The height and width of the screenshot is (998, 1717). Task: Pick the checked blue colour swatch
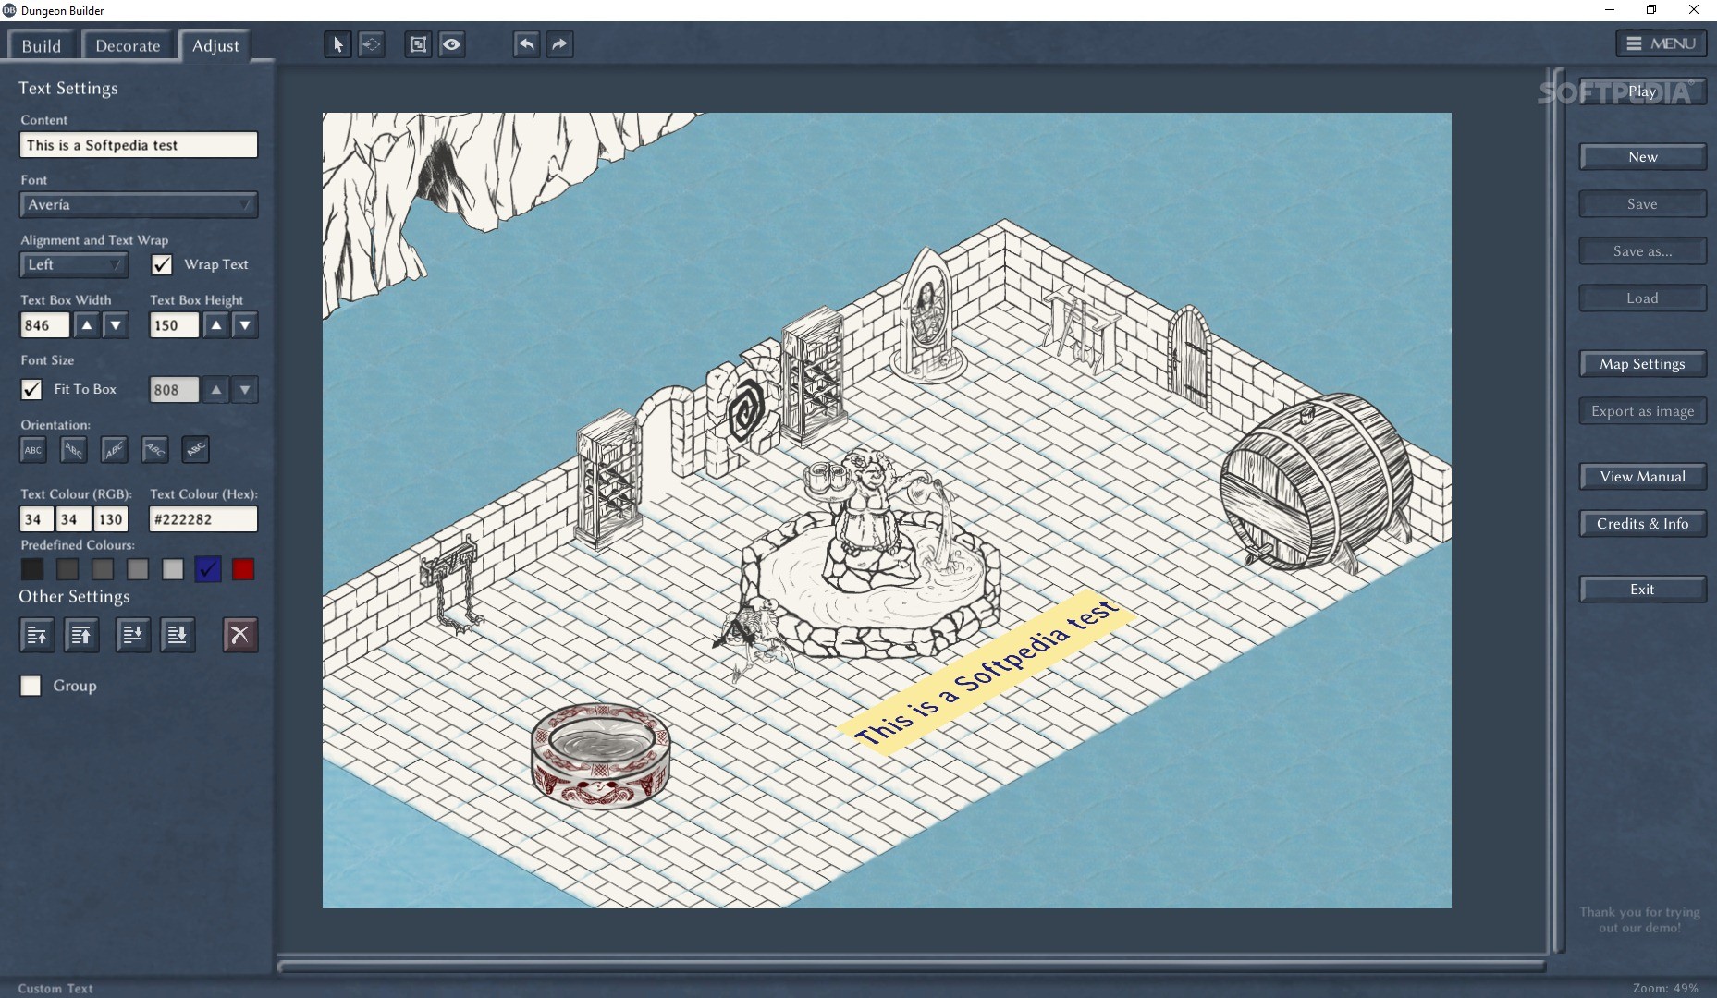click(208, 570)
